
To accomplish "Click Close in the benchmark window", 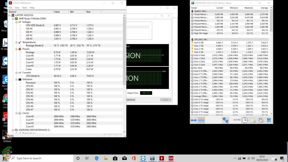I will [x=165, y=99].
